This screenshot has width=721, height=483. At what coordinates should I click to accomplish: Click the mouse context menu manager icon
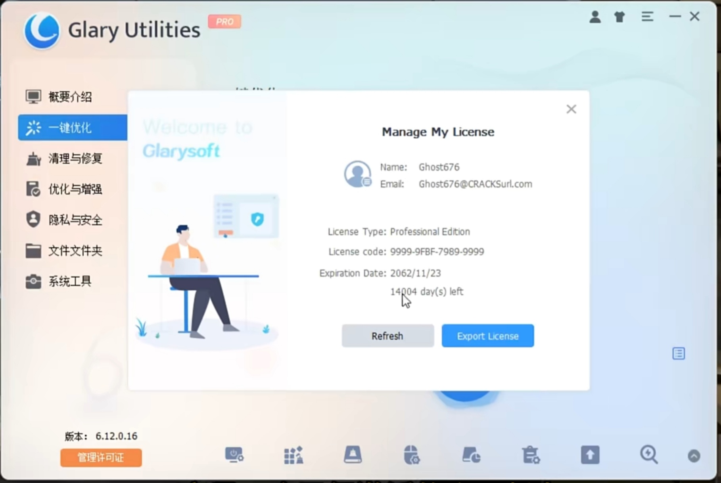tap(412, 455)
